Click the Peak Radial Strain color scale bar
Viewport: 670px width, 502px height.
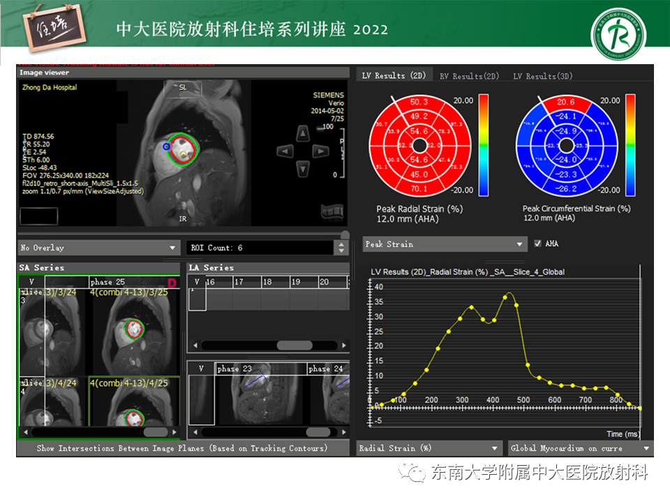point(483,145)
